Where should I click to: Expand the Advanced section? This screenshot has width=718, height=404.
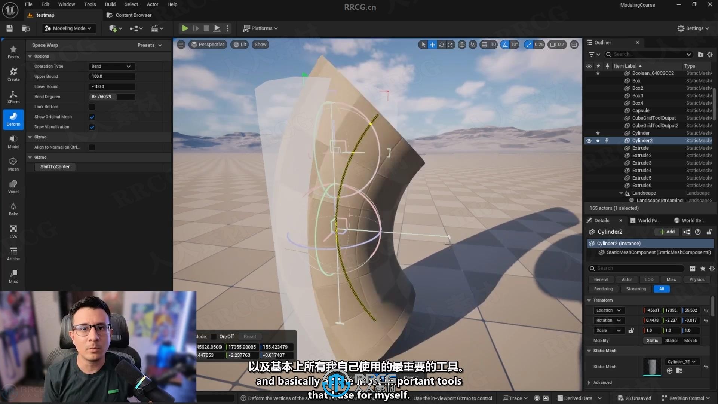[x=589, y=383]
